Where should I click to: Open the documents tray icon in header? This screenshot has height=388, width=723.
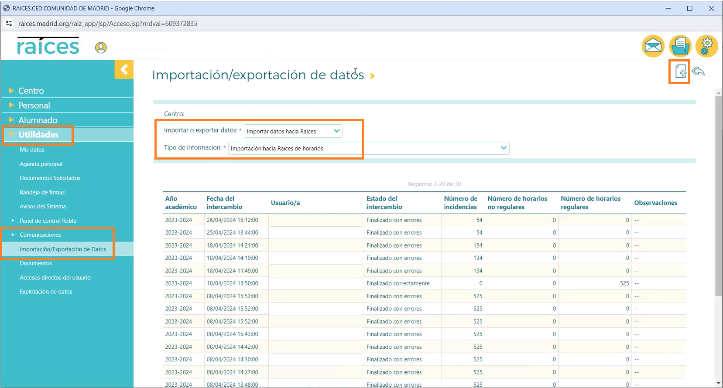pyautogui.click(x=680, y=46)
